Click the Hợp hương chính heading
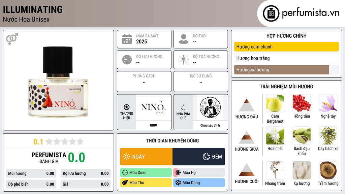Viewport: 345px width, 194px height. (x=286, y=36)
